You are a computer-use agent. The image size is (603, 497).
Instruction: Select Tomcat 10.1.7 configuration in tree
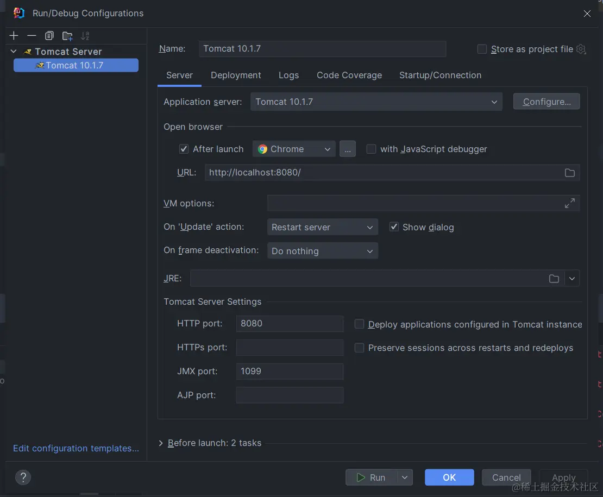(x=76, y=65)
